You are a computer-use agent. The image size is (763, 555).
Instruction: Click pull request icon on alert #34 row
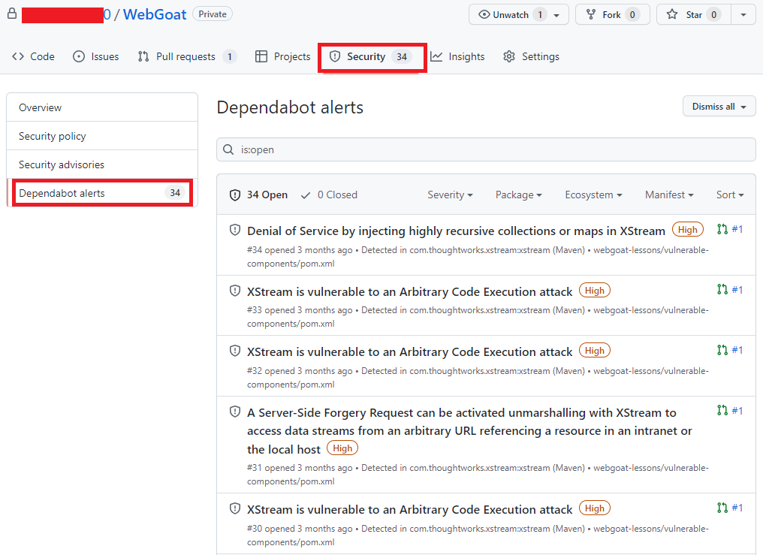[x=722, y=229]
